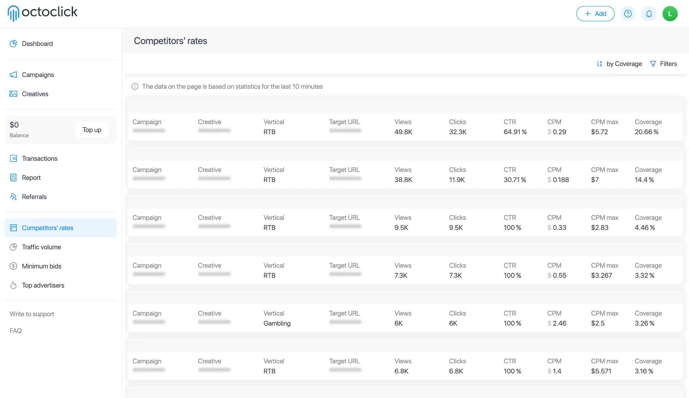Open Top advertisers page
This screenshot has width=689, height=398.
tap(61, 285)
